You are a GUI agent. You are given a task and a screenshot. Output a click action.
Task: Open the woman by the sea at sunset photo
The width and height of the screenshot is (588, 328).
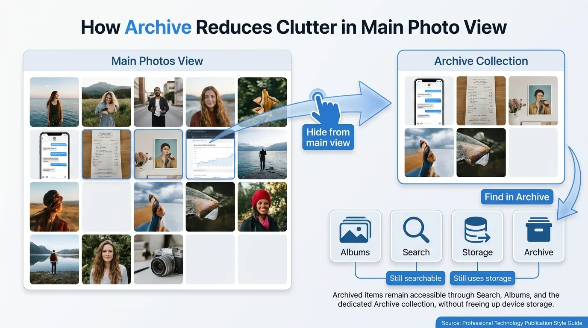pos(54,102)
